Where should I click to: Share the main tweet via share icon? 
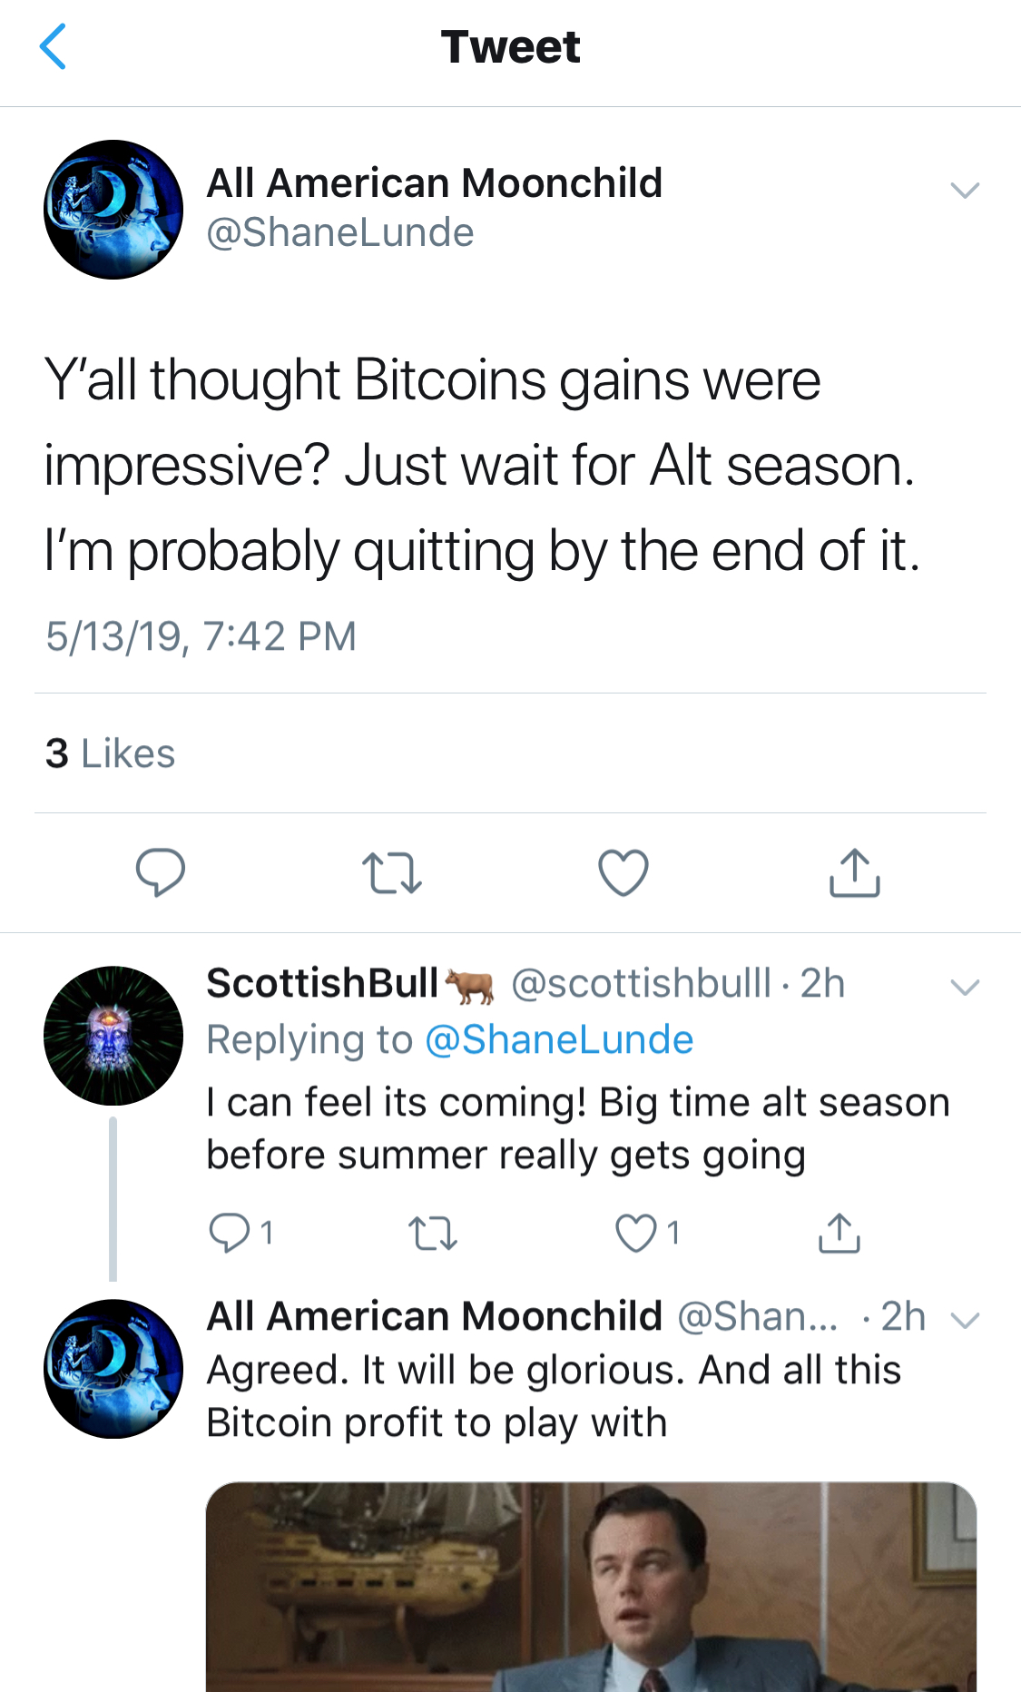pos(855,872)
